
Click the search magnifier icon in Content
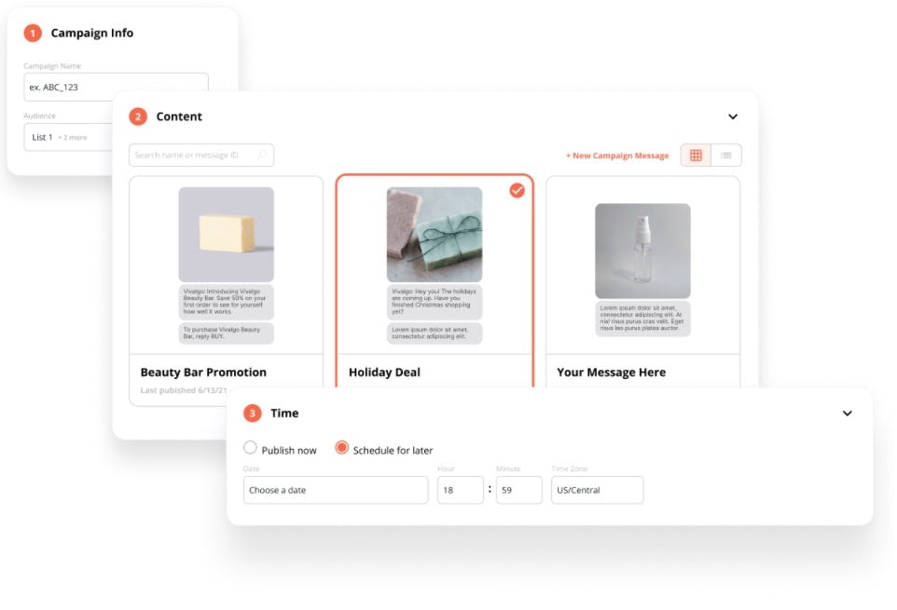[x=264, y=155]
